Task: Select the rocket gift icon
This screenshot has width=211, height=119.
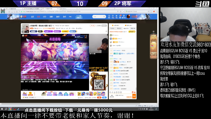Action: click(x=83, y=94)
